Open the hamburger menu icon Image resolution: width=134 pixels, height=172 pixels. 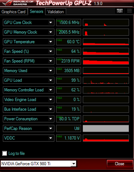point(129,11)
